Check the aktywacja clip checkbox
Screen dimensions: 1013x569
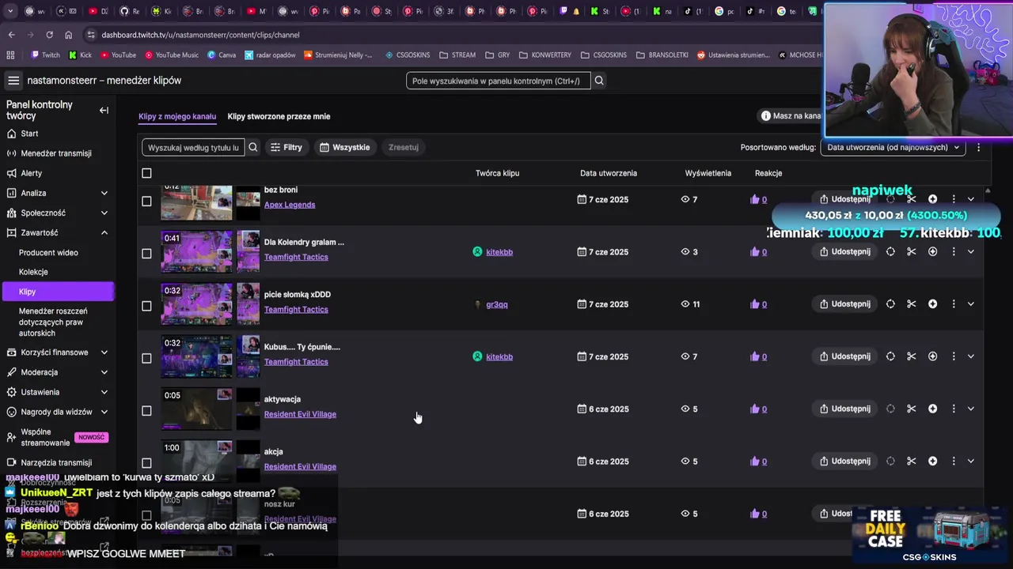tap(146, 411)
